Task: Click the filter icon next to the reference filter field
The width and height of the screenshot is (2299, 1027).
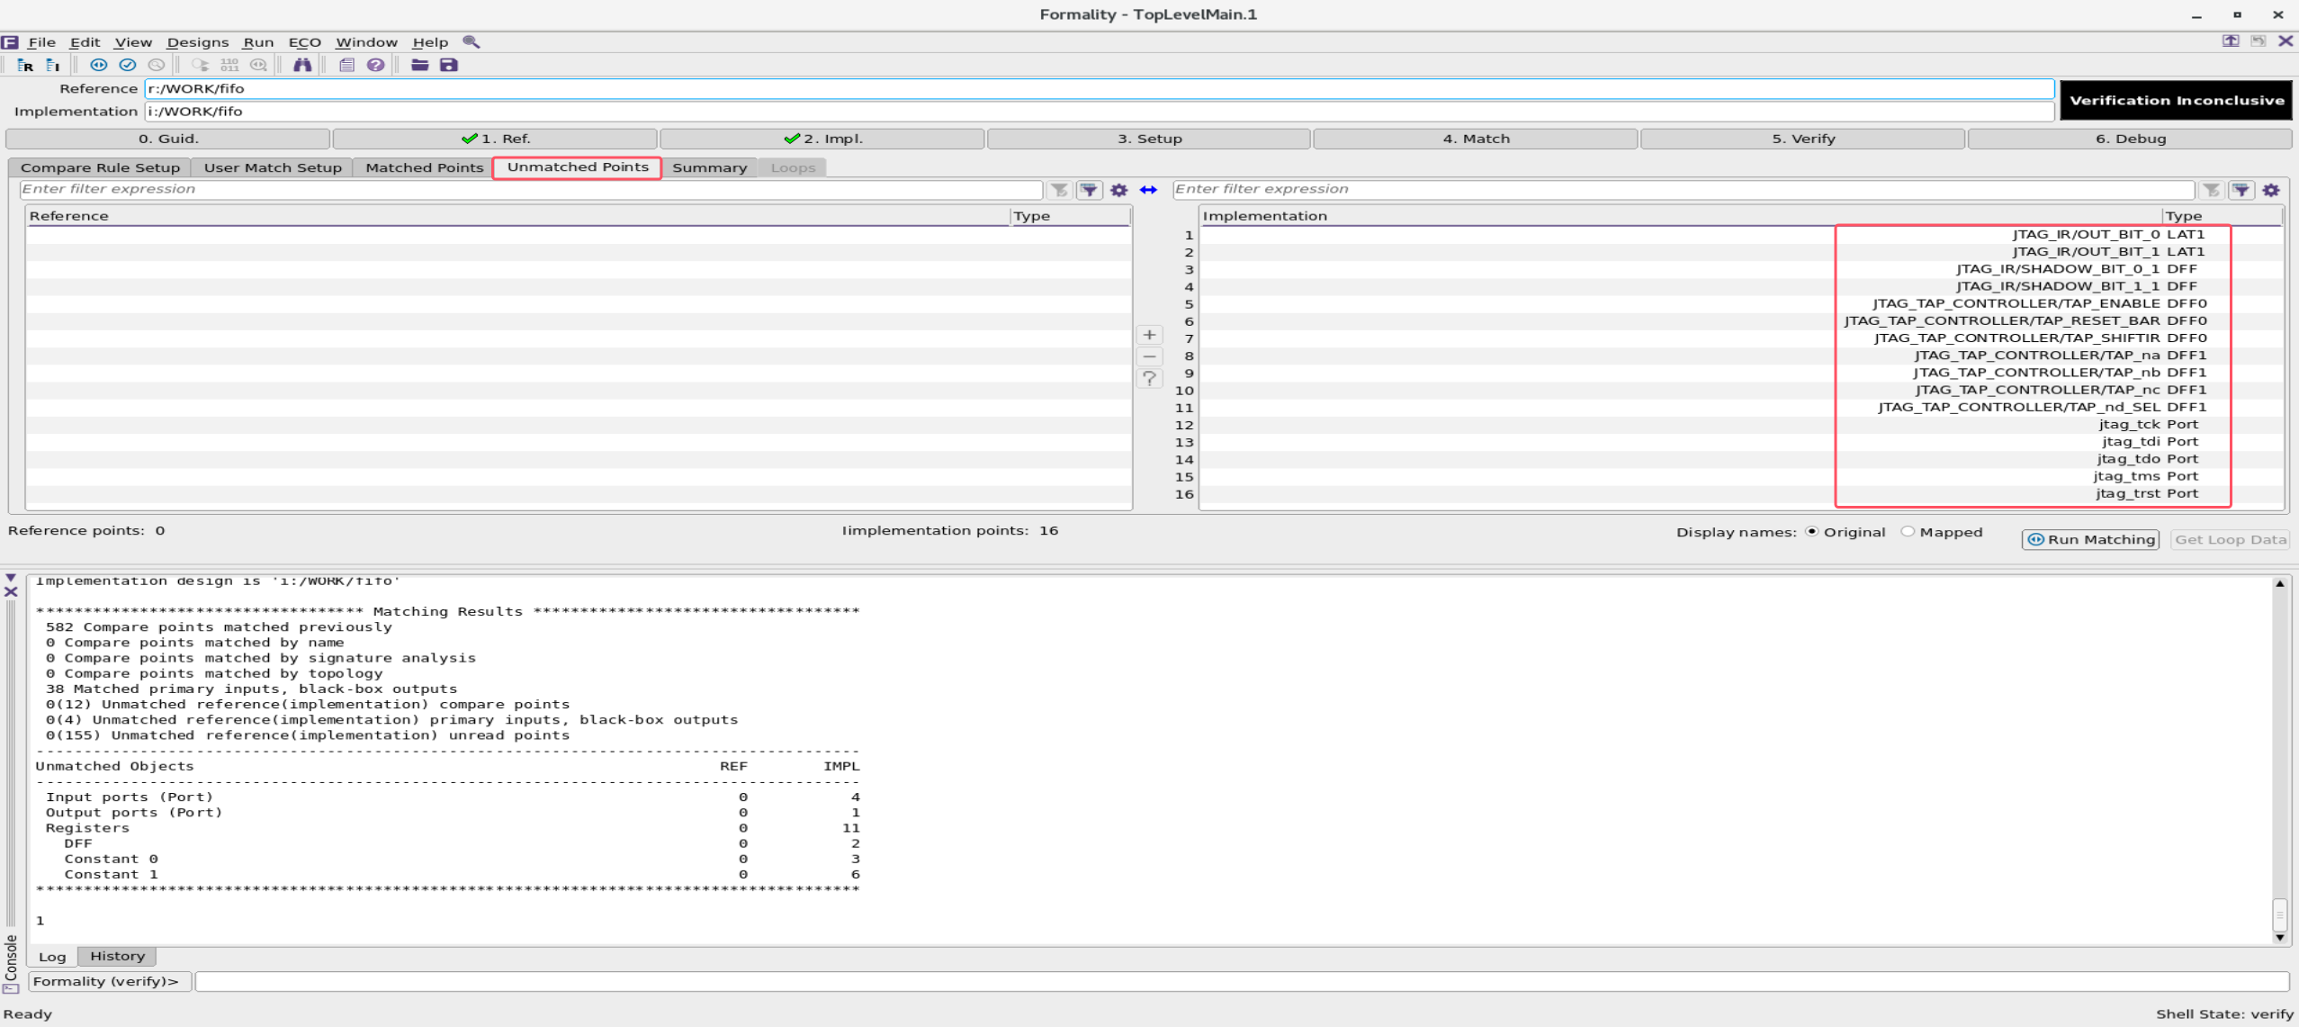Action: 1060,190
